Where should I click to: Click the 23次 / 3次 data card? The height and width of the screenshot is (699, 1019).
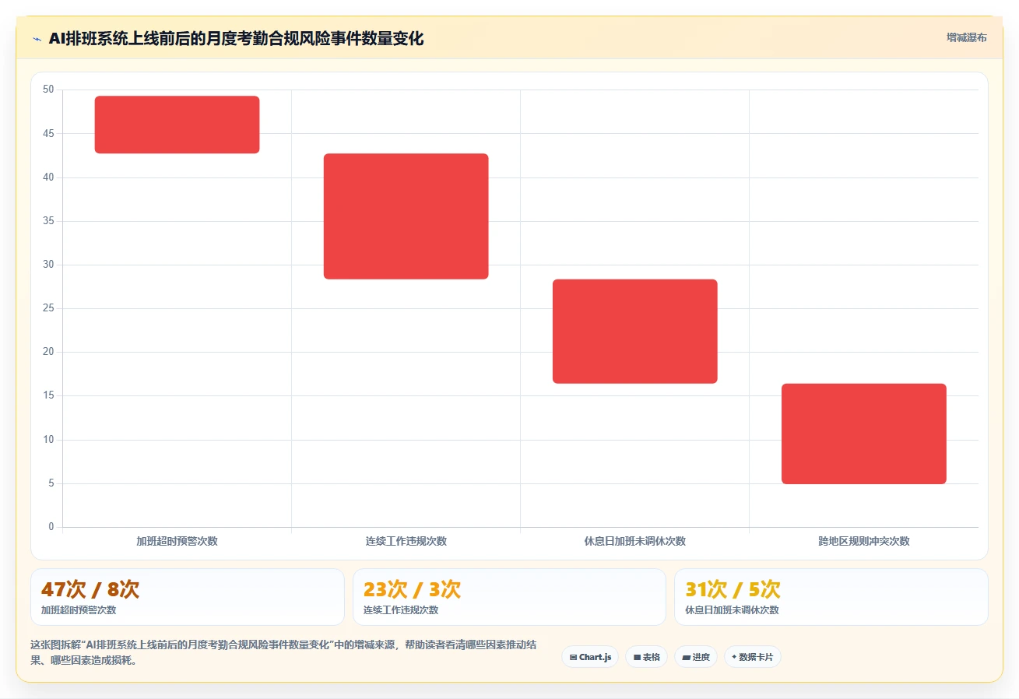(x=509, y=597)
